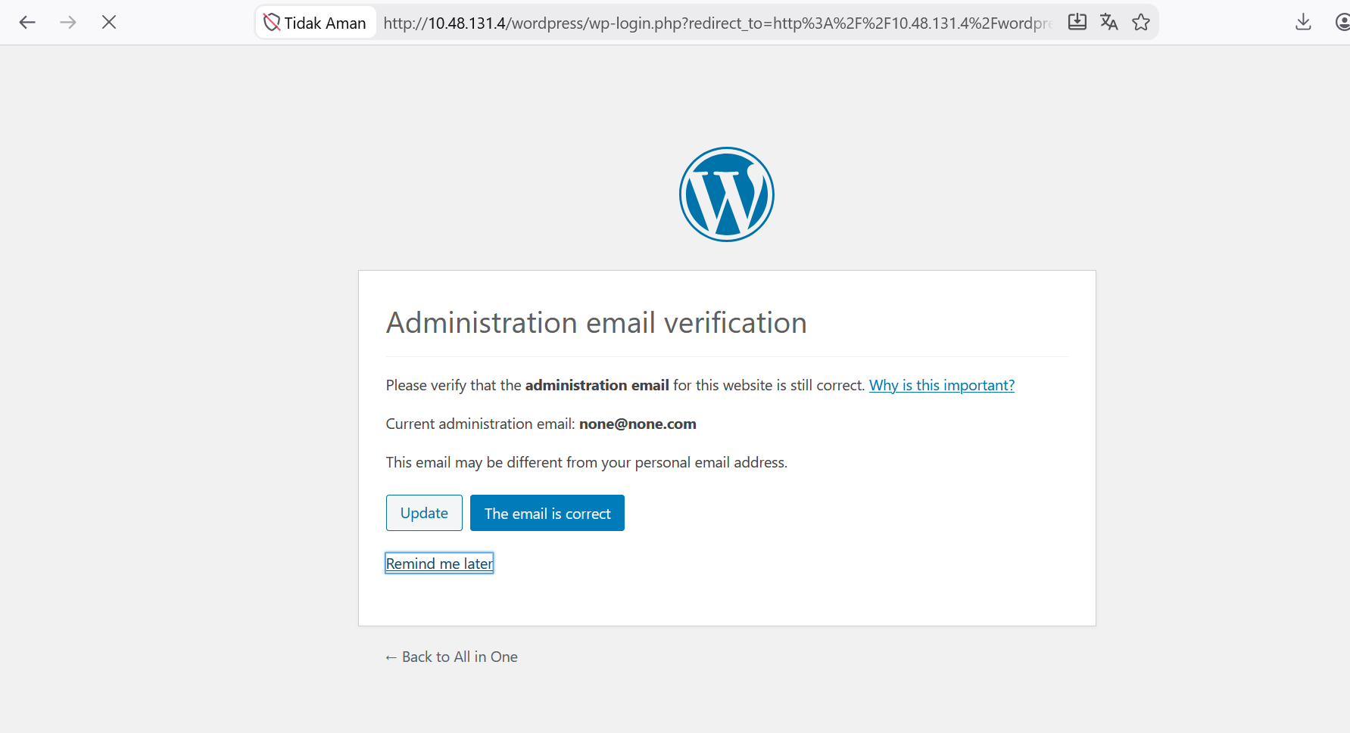Open the 'Why is this important?' link

(942, 385)
